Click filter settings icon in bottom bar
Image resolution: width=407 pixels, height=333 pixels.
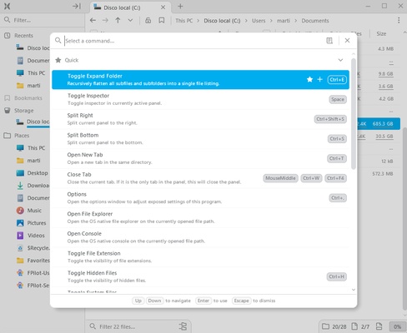(183, 326)
